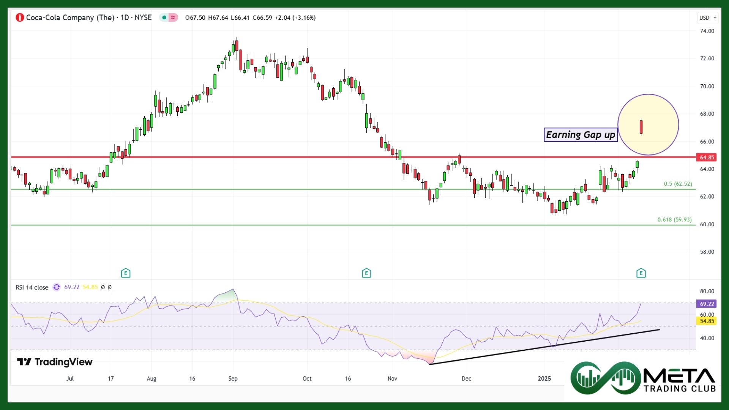Click the 64.85 red price label
This screenshot has width=729, height=410.
click(x=707, y=157)
